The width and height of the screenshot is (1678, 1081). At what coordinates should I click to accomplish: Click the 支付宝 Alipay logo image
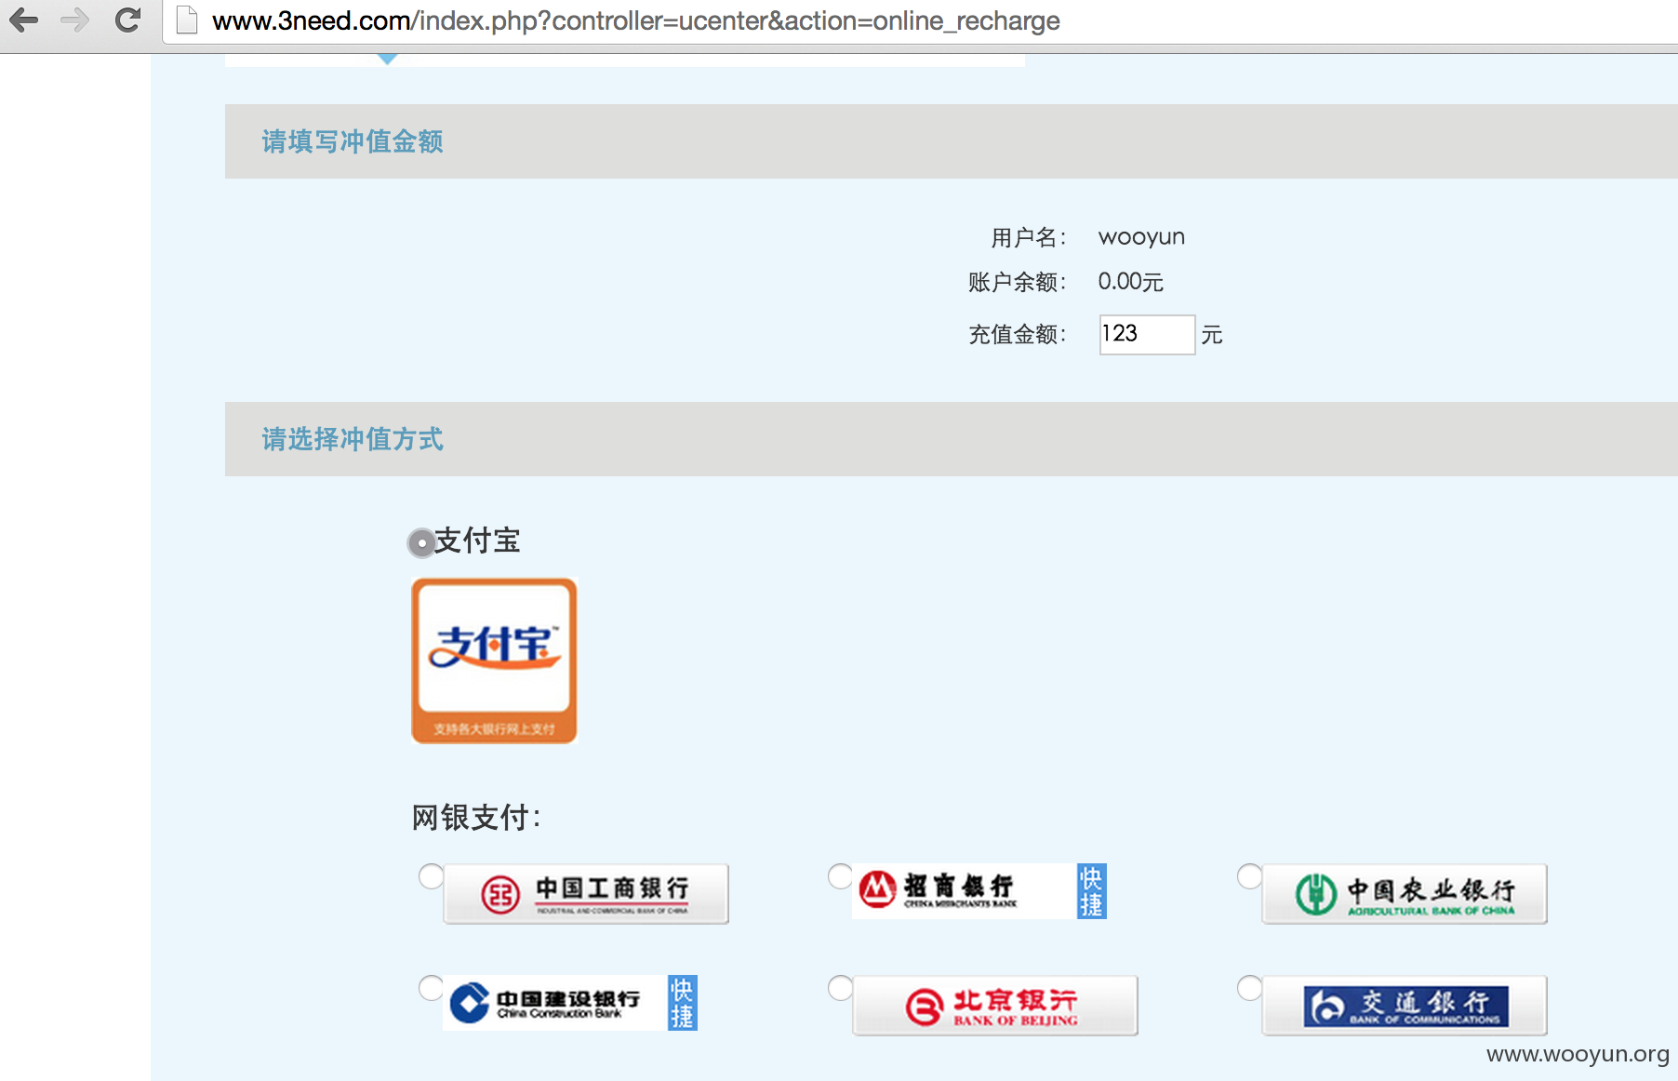494,661
